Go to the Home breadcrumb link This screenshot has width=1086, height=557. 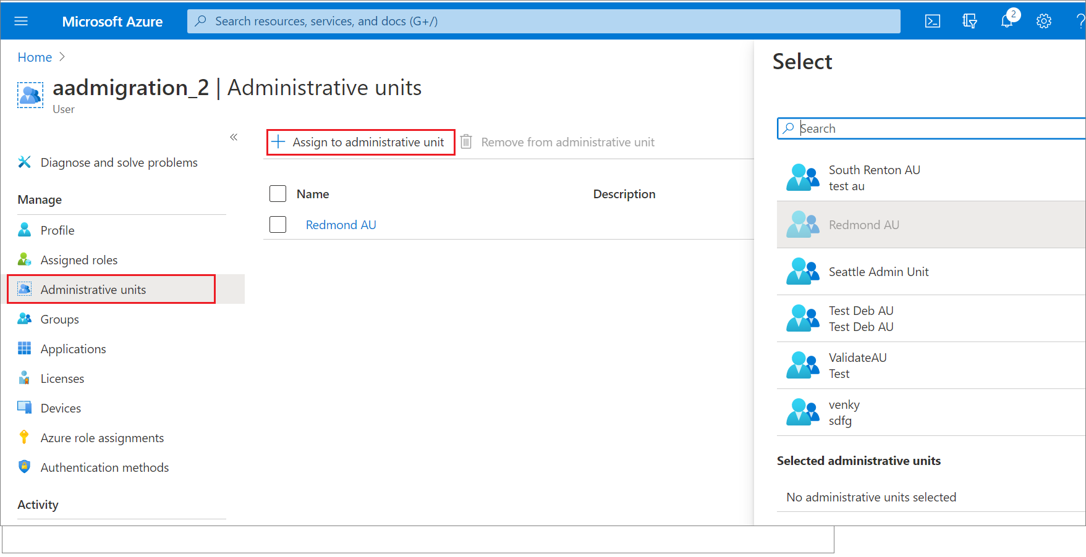point(35,57)
